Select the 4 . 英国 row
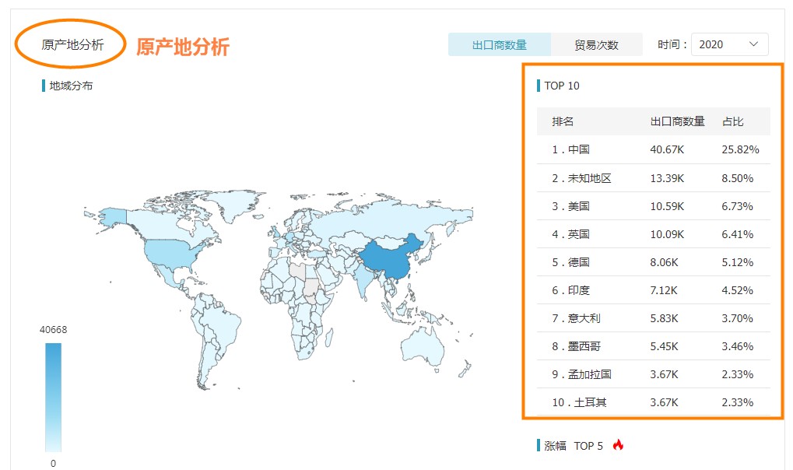The image size is (793, 470). [653, 234]
